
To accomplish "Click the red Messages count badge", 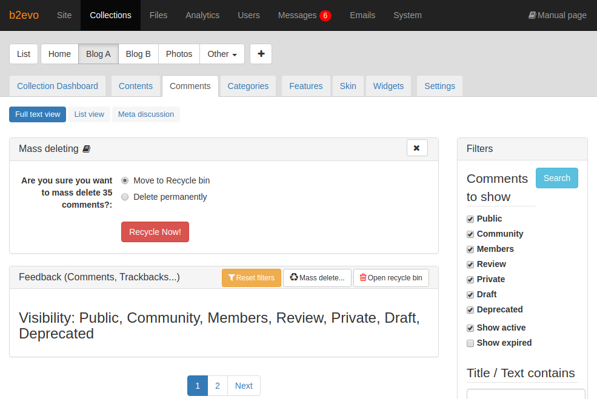I will pos(325,16).
